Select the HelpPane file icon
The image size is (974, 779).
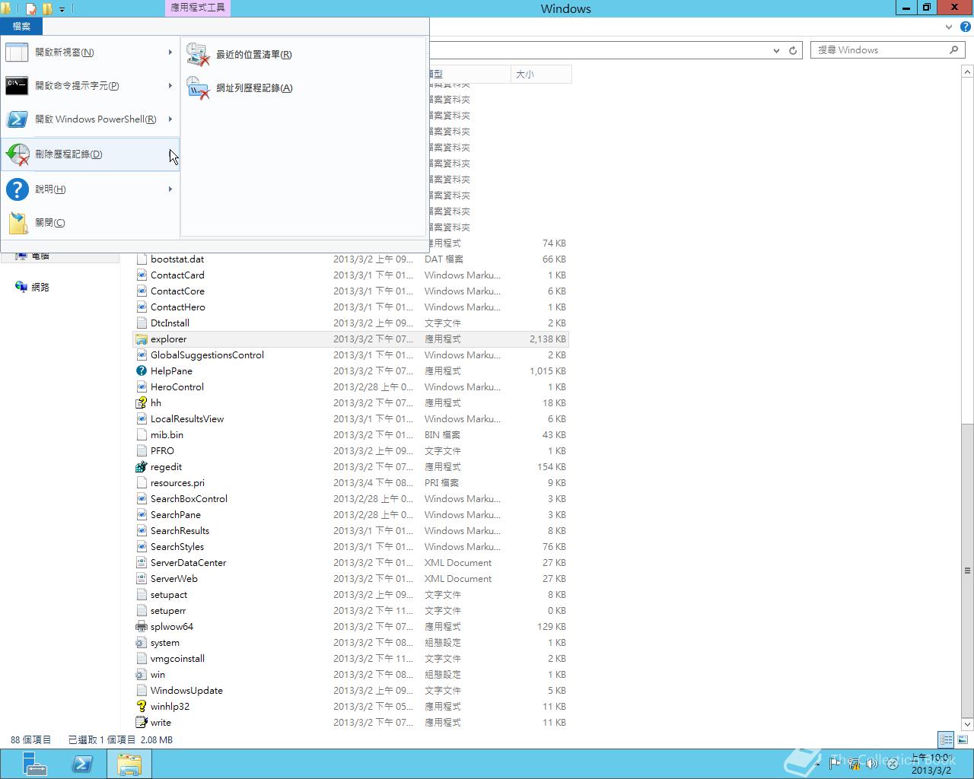point(141,371)
